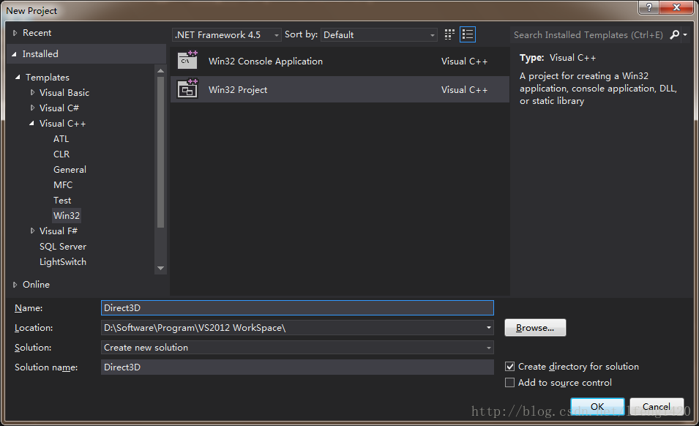
Task: Click the template tree scrollbar thumb
Action: click(x=160, y=152)
